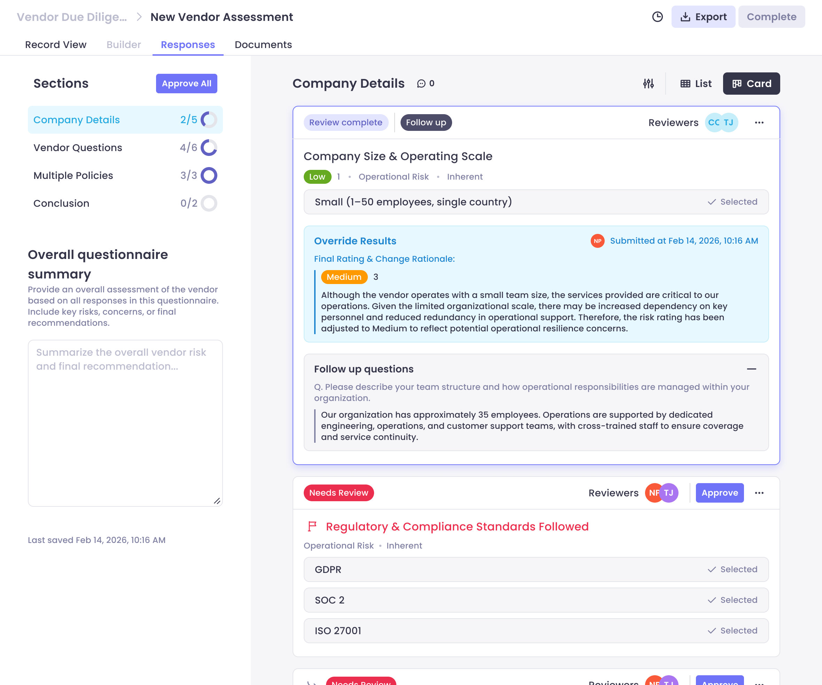Image resolution: width=822 pixels, height=685 pixels.
Task: Select the SOC 2 option
Action: 536,600
